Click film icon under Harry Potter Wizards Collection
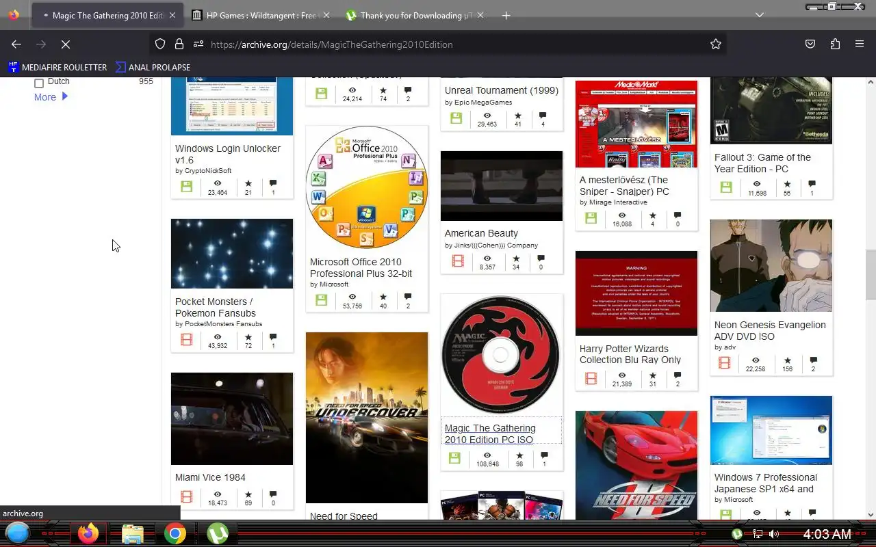Viewport: 876px width, 547px height. point(591,378)
